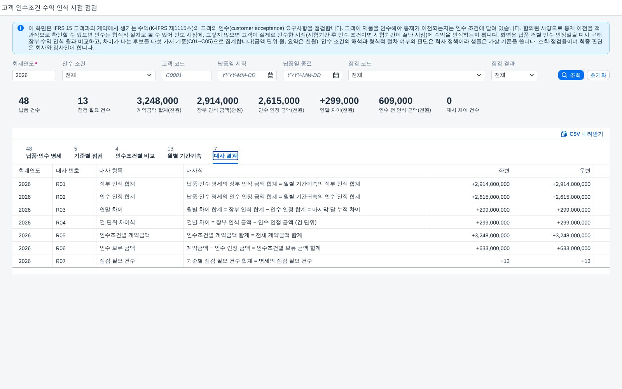Expand the 점검 결과 dropdown
Screen dimensions: 622x389
532,75
